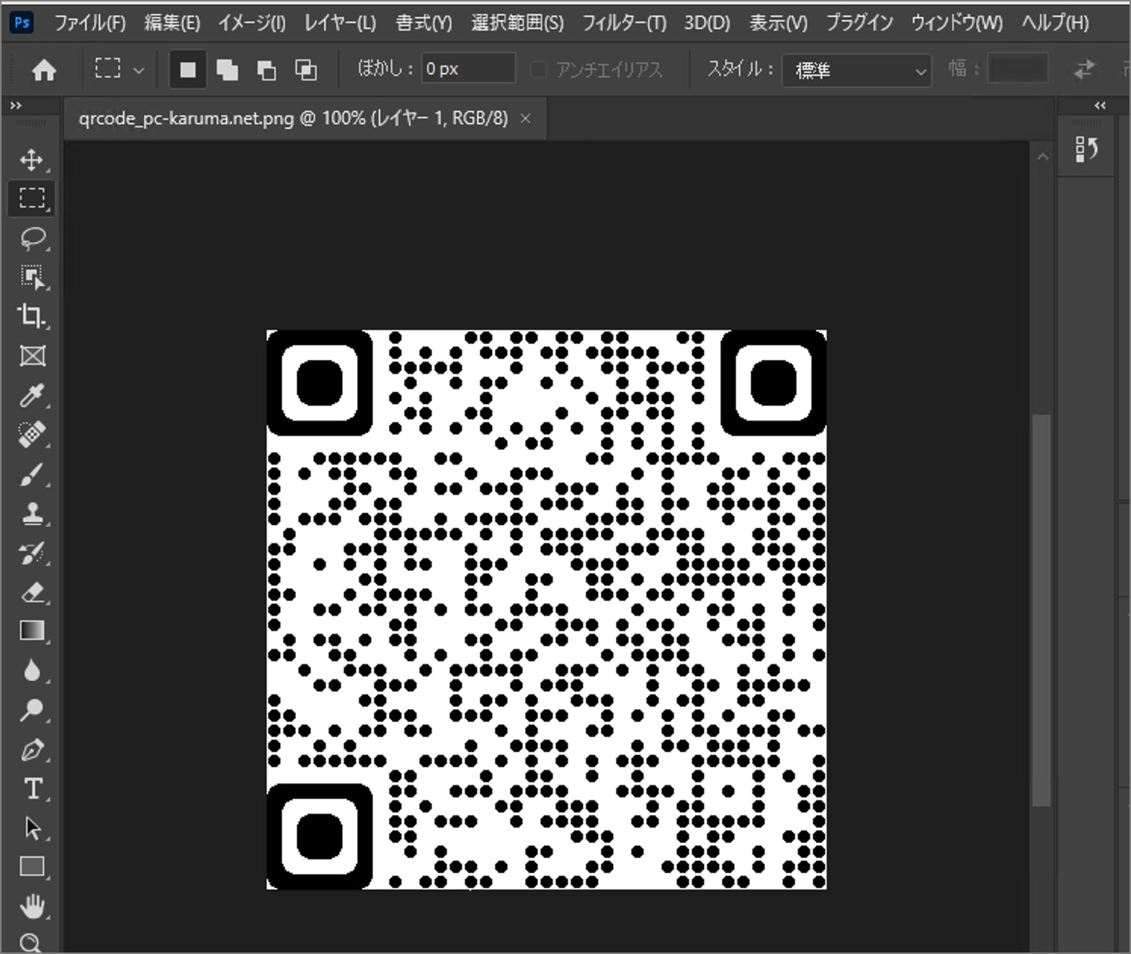
Task: Switch to Subtract from Selection mode
Action: (266, 69)
